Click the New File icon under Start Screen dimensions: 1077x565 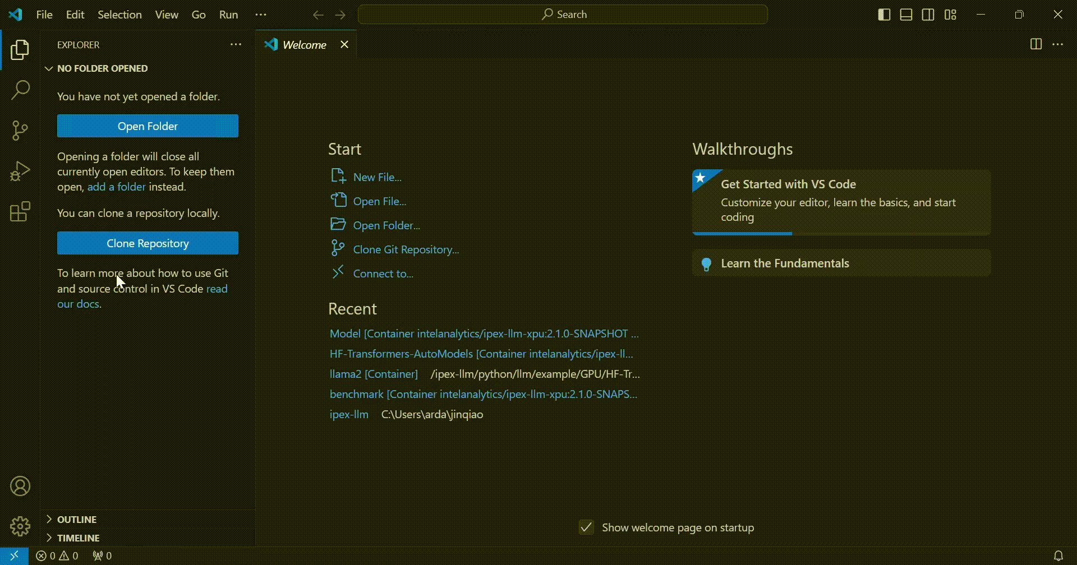338,177
